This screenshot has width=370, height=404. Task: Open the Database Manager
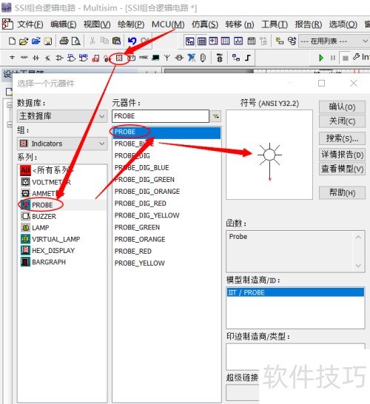tap(292, 41)
